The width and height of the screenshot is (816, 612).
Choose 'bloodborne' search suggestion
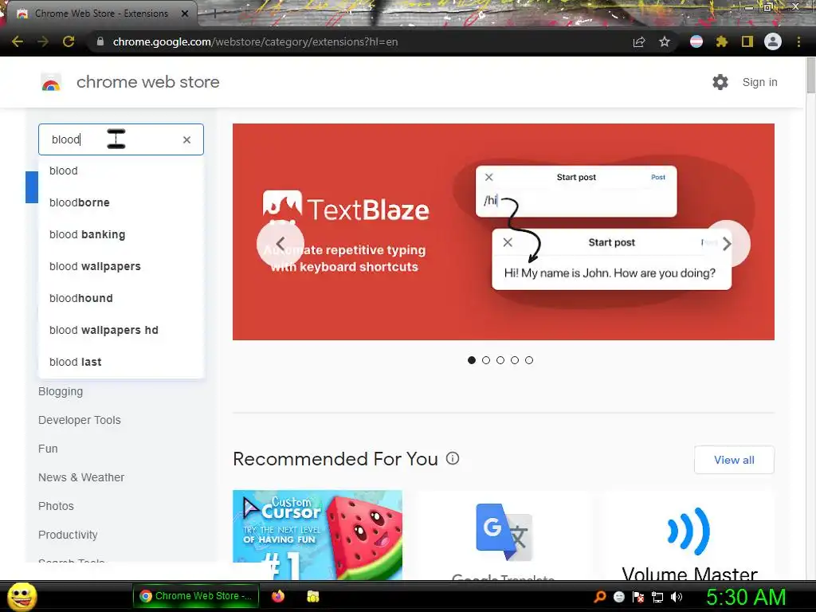121,202
